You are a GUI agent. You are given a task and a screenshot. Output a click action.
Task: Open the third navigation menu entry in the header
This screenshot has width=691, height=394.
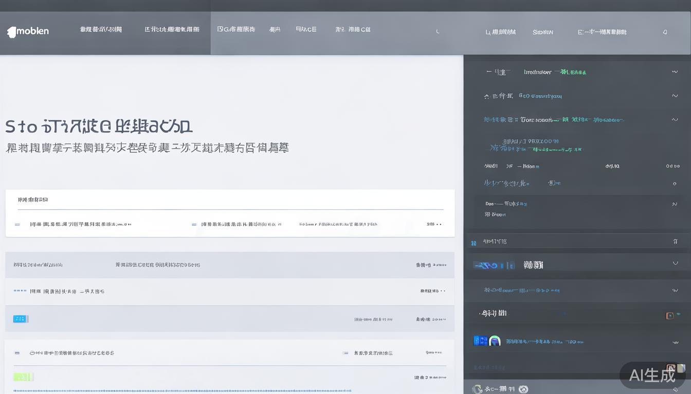(237, 29)
